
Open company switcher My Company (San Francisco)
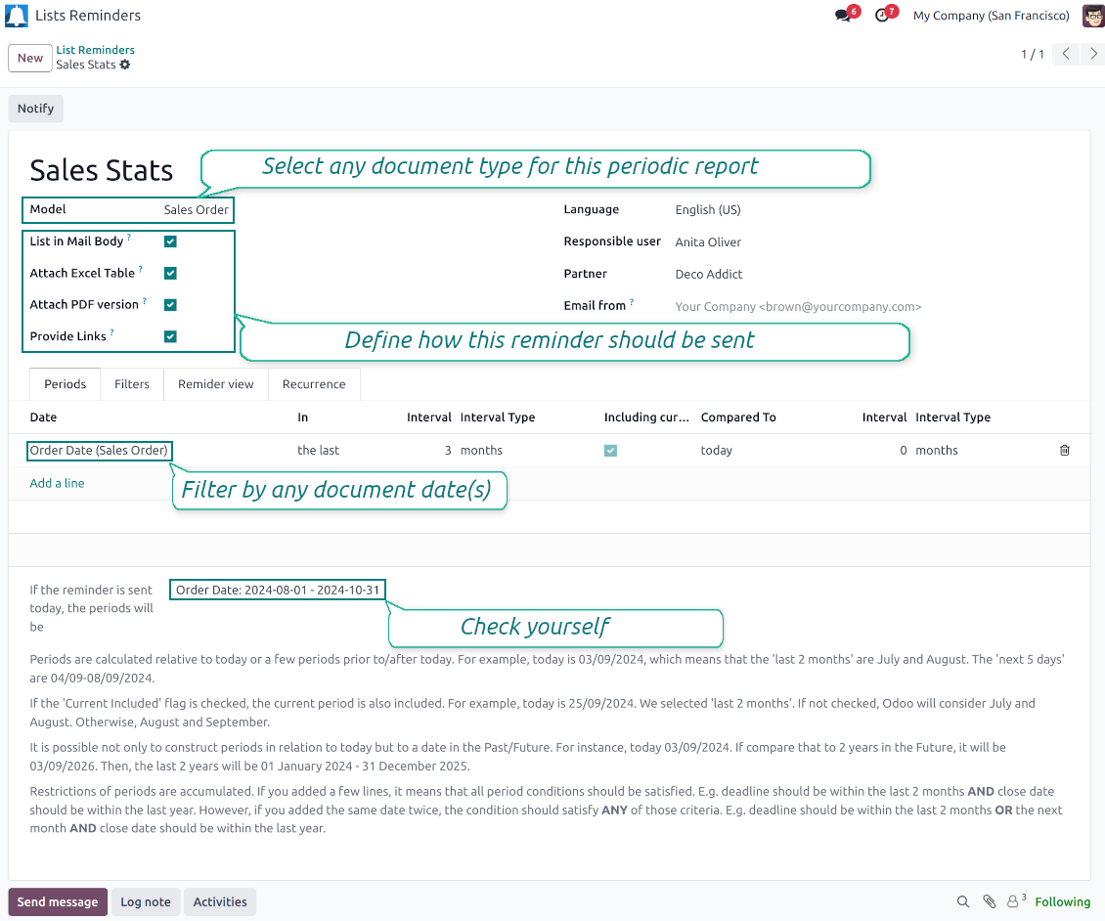(991, 16)
